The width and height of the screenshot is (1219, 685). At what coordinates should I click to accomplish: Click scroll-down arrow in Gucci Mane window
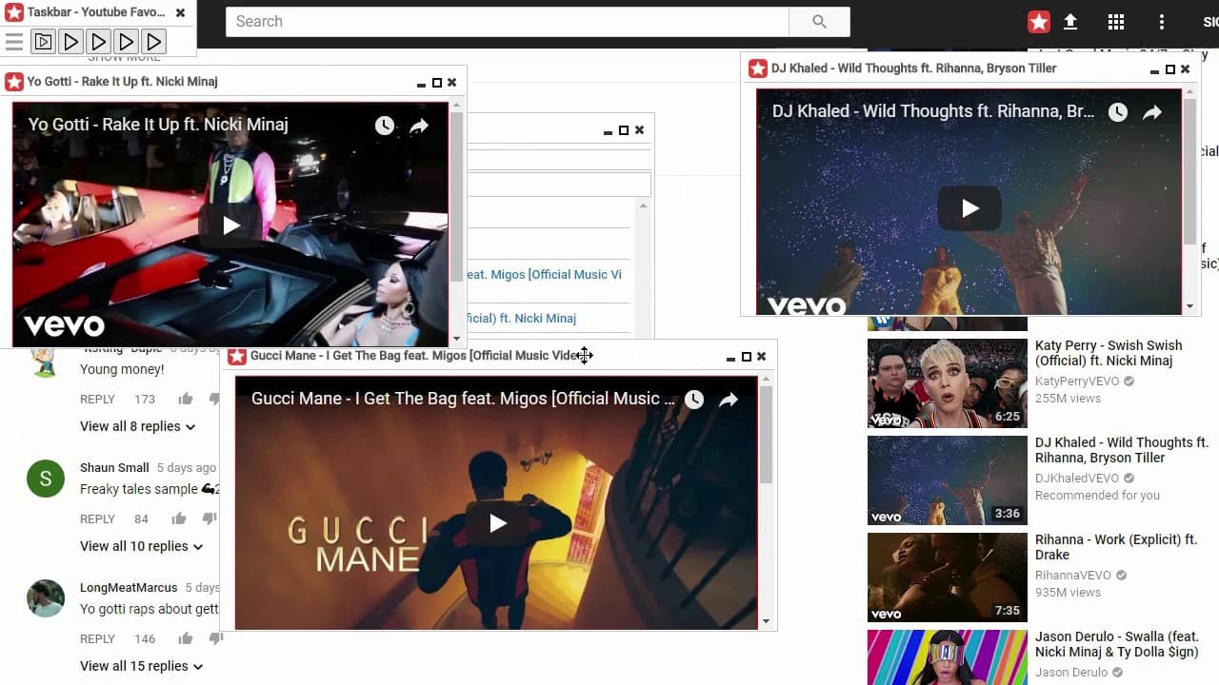tap(766, 621)
